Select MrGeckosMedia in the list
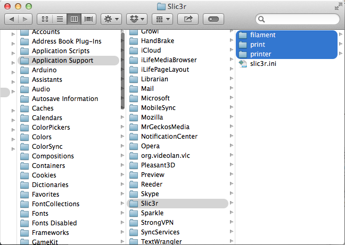 (x=177, y=127)
